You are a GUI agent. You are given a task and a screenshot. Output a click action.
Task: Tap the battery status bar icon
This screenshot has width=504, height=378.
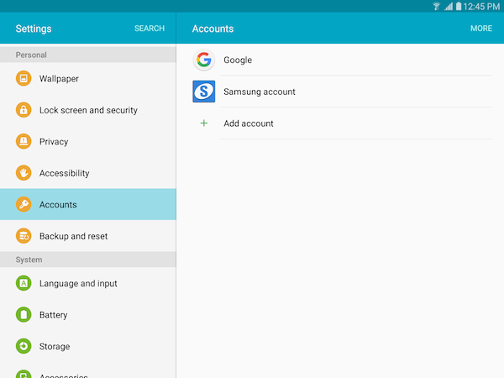(459, 6)
